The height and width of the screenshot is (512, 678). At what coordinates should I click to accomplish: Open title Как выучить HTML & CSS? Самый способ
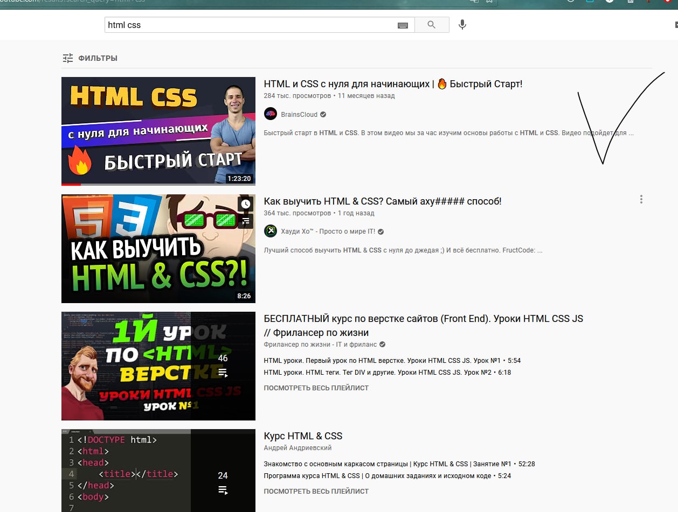tap(383, 201)
